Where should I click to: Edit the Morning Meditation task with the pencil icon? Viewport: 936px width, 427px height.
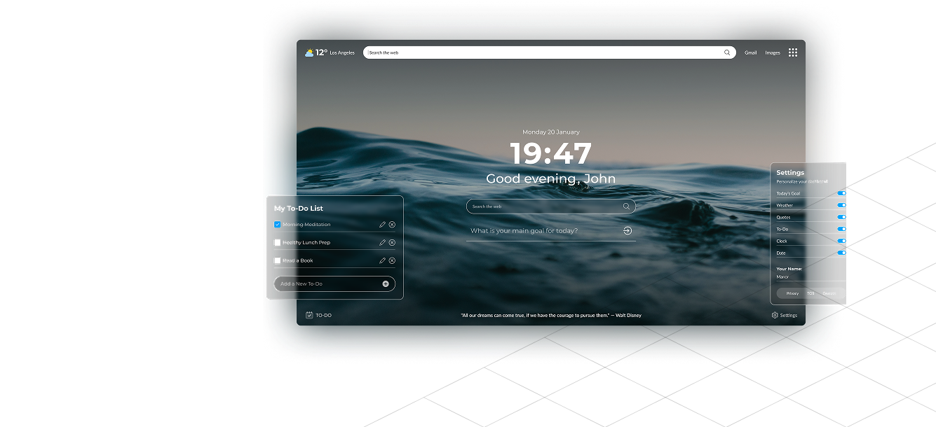click(382, 224)
